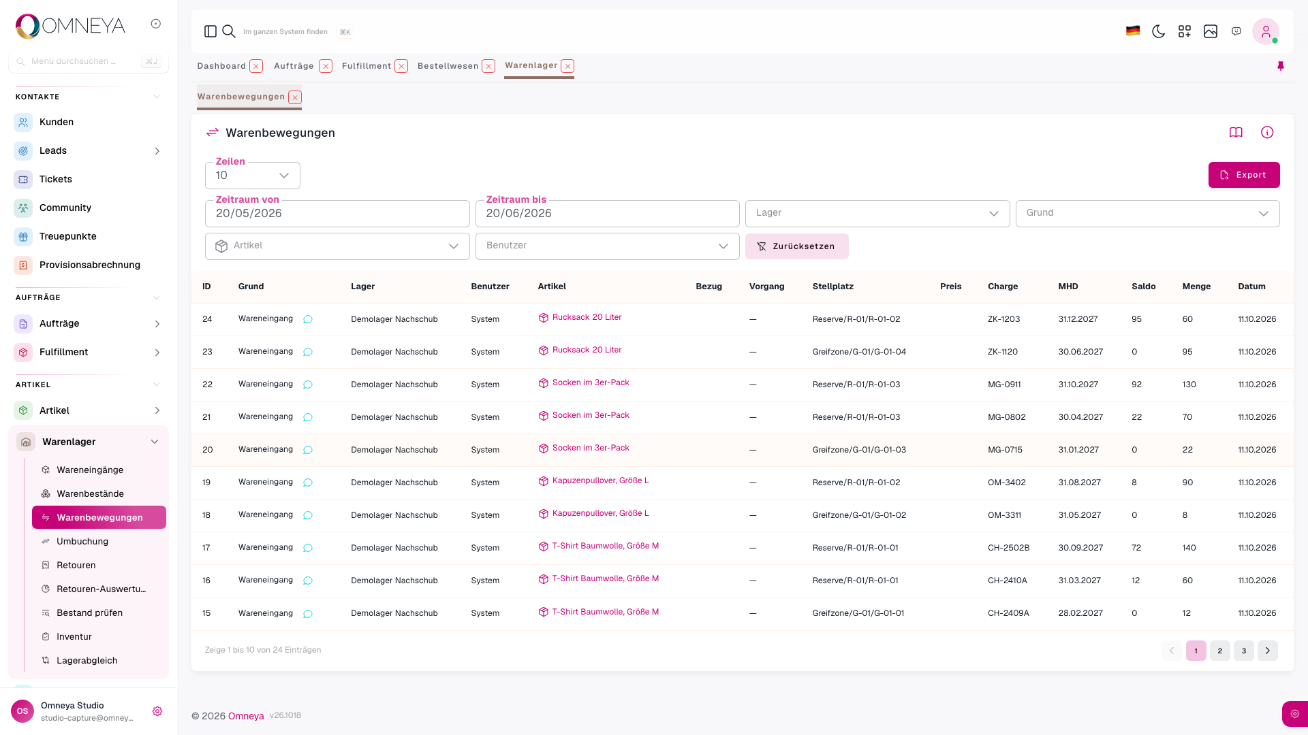1308x735 pixels.
Task: Click settings gear next to Omneya Studio
Action: pos(157,711)
